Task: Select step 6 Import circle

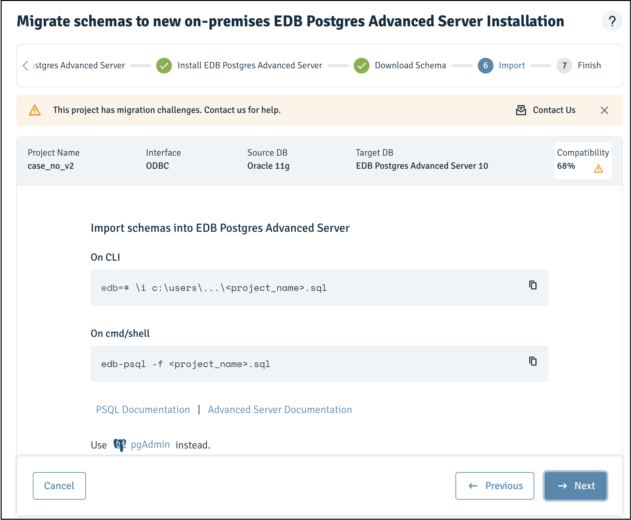Action: click(x=486, y=66)
